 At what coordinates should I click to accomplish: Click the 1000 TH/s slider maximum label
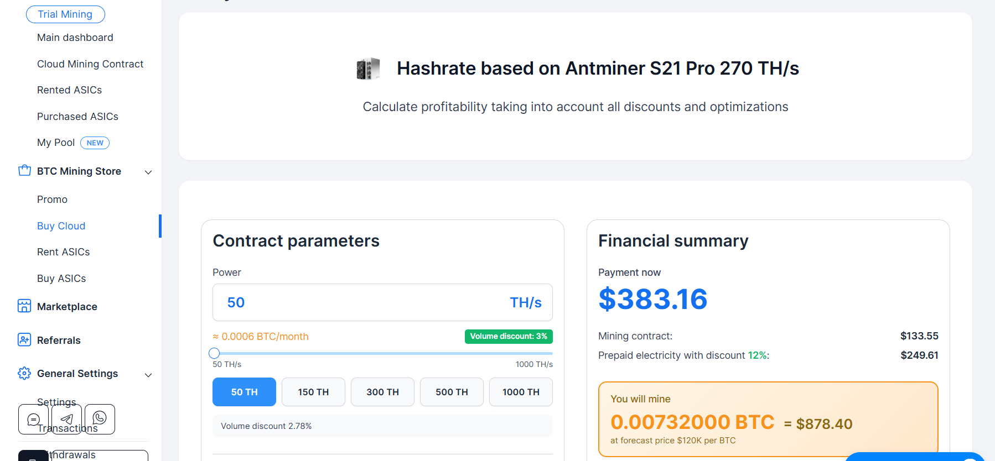pyautogui.click(x=534, y=364)
